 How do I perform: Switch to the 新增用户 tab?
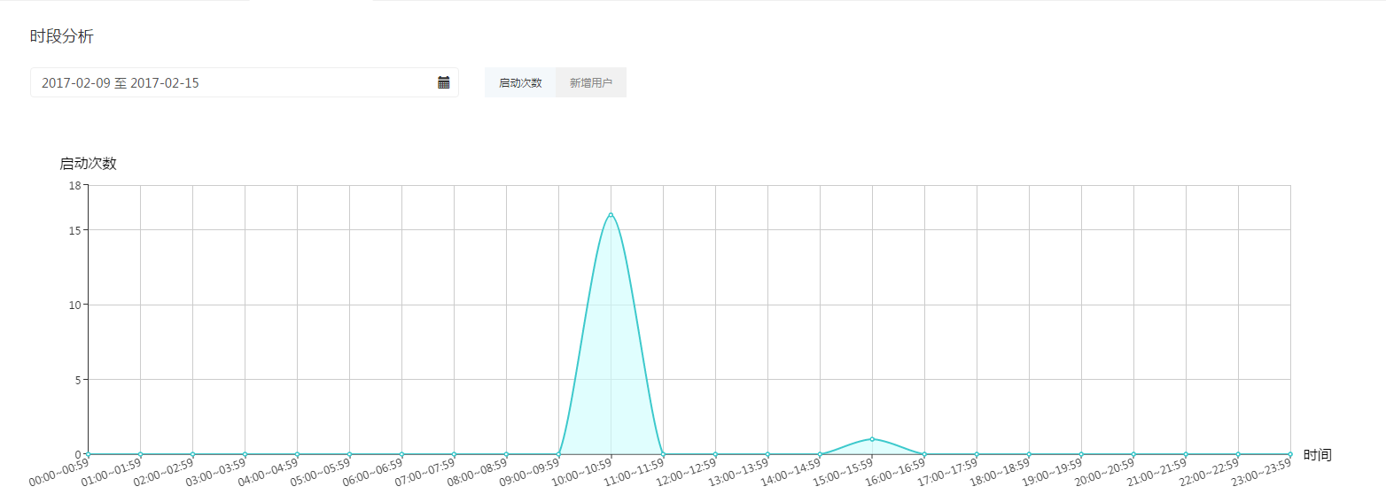pyautogui.click(x=591, y=82)
